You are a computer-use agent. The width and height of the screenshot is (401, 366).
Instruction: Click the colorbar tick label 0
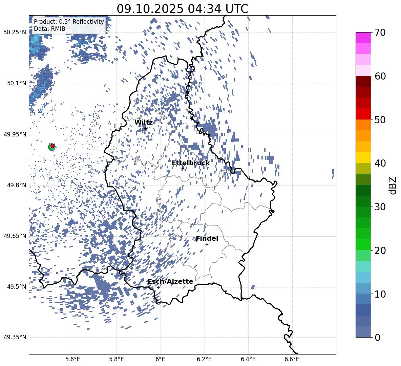tap(377, 337)
